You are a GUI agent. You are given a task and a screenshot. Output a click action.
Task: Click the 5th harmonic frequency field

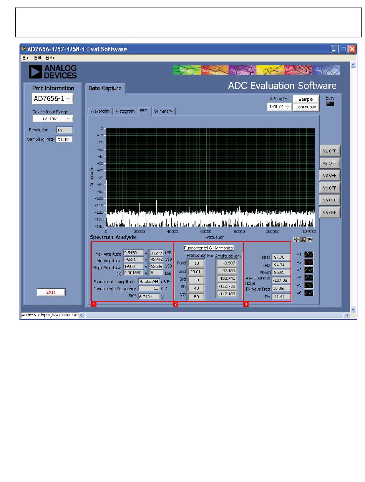[196, 297]
